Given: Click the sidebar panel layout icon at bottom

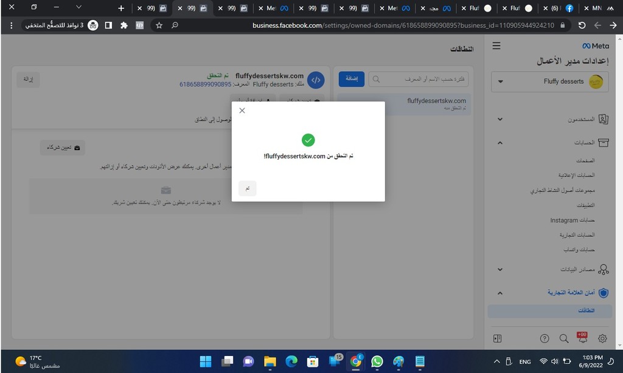Looking at the screenshot, I should (x=497, y=338).
